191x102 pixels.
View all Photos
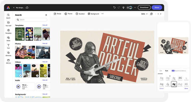(45, 43)
